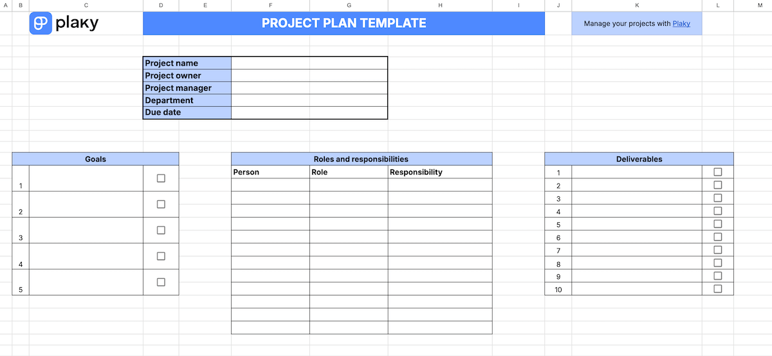Enable the Deliverable 10 checkbox
772x356 pixels.
[x=718, y=289]
